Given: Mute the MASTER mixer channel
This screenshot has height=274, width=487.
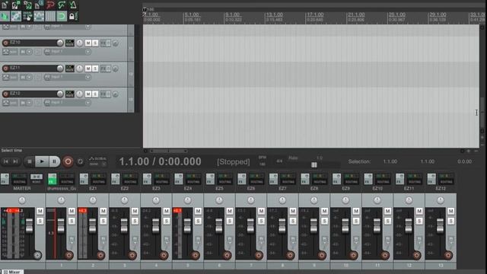Looking at the screenshot, I should click(x=40, y=212).
